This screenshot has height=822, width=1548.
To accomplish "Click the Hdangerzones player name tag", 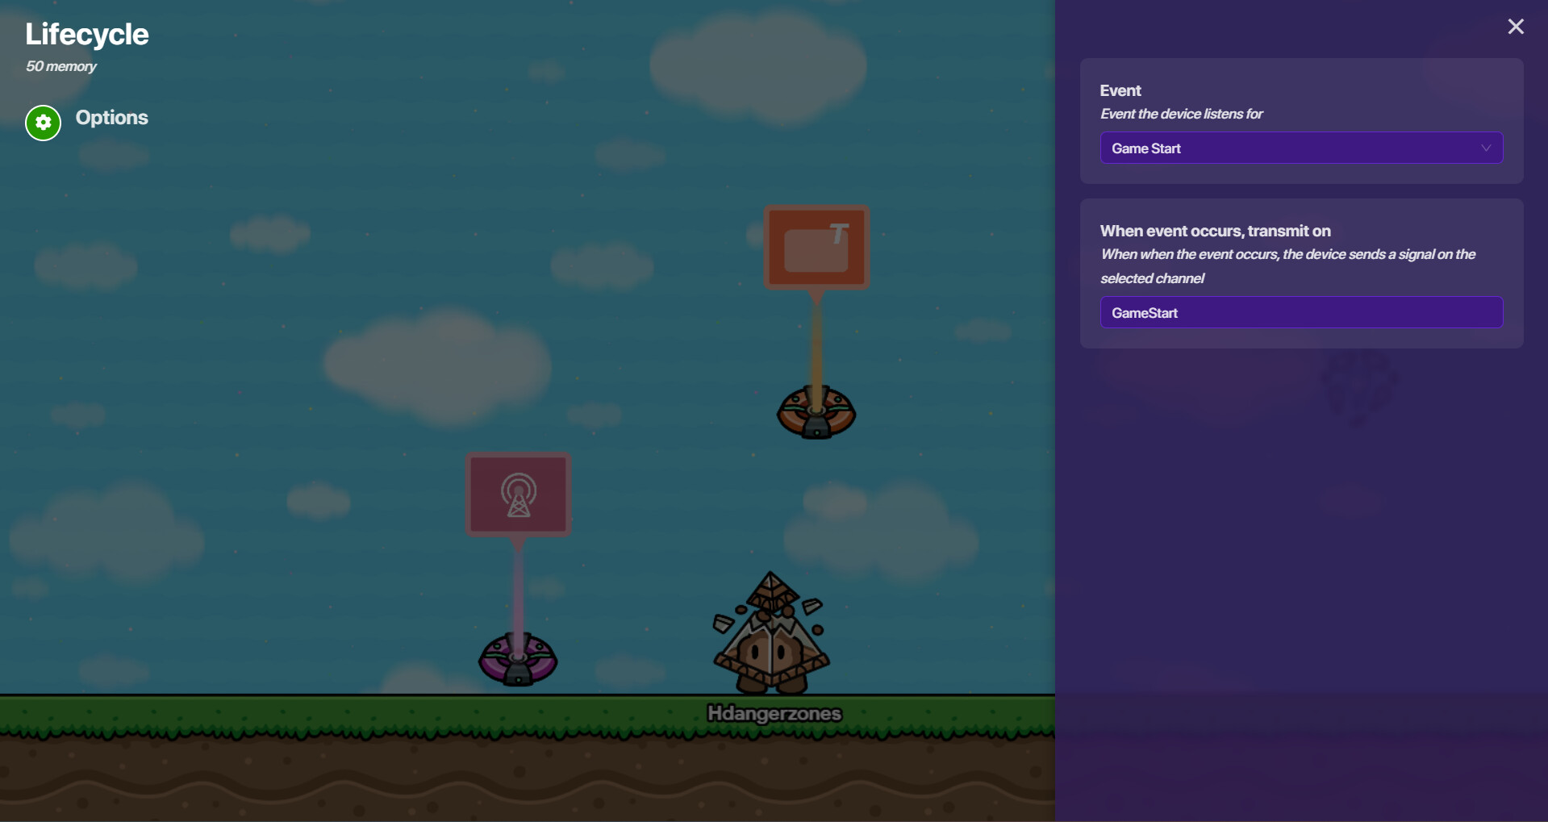I will click(774, 714).
